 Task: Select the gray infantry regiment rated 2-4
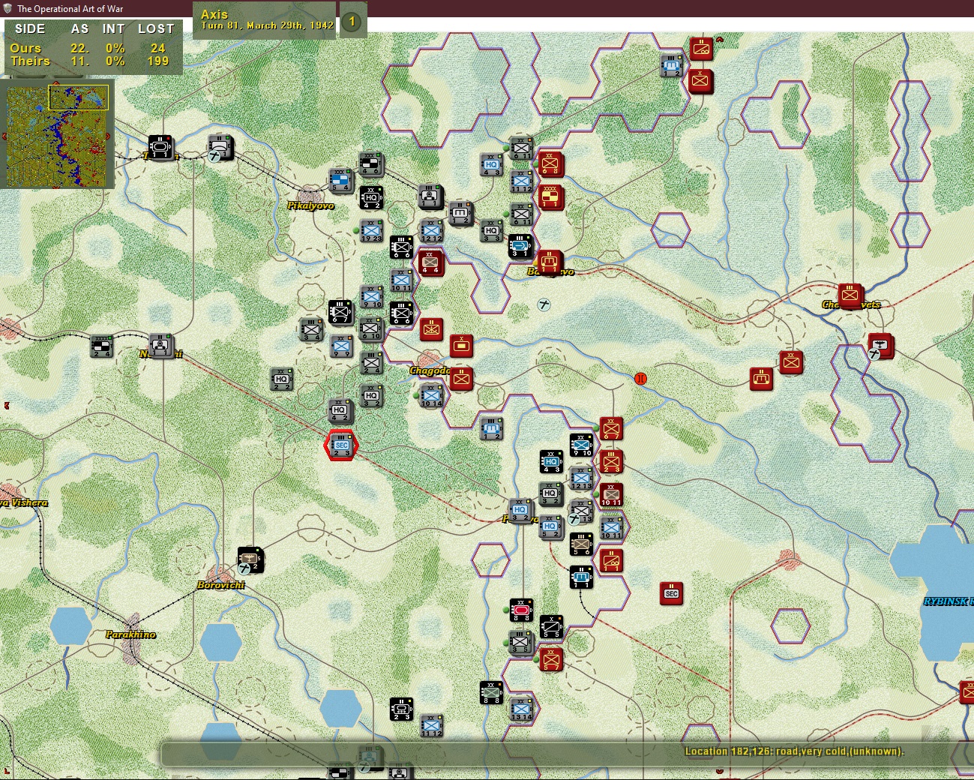point(371,363)
